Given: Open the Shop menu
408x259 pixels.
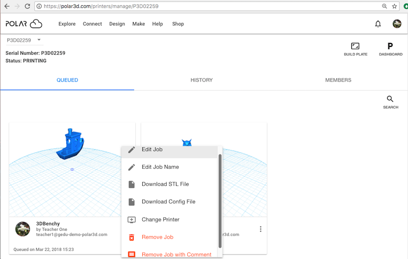Looking at the screenshot, I should click(178, 24).
